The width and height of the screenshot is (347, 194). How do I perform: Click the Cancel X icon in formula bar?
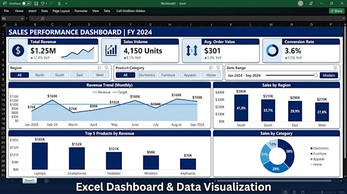(32, 18)
